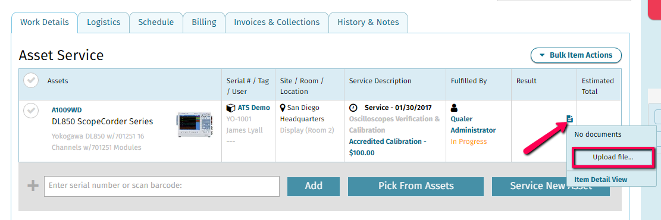661x220 pixels.
Task: Click the map pin icon near San Diego
Action: click(283, 108)
